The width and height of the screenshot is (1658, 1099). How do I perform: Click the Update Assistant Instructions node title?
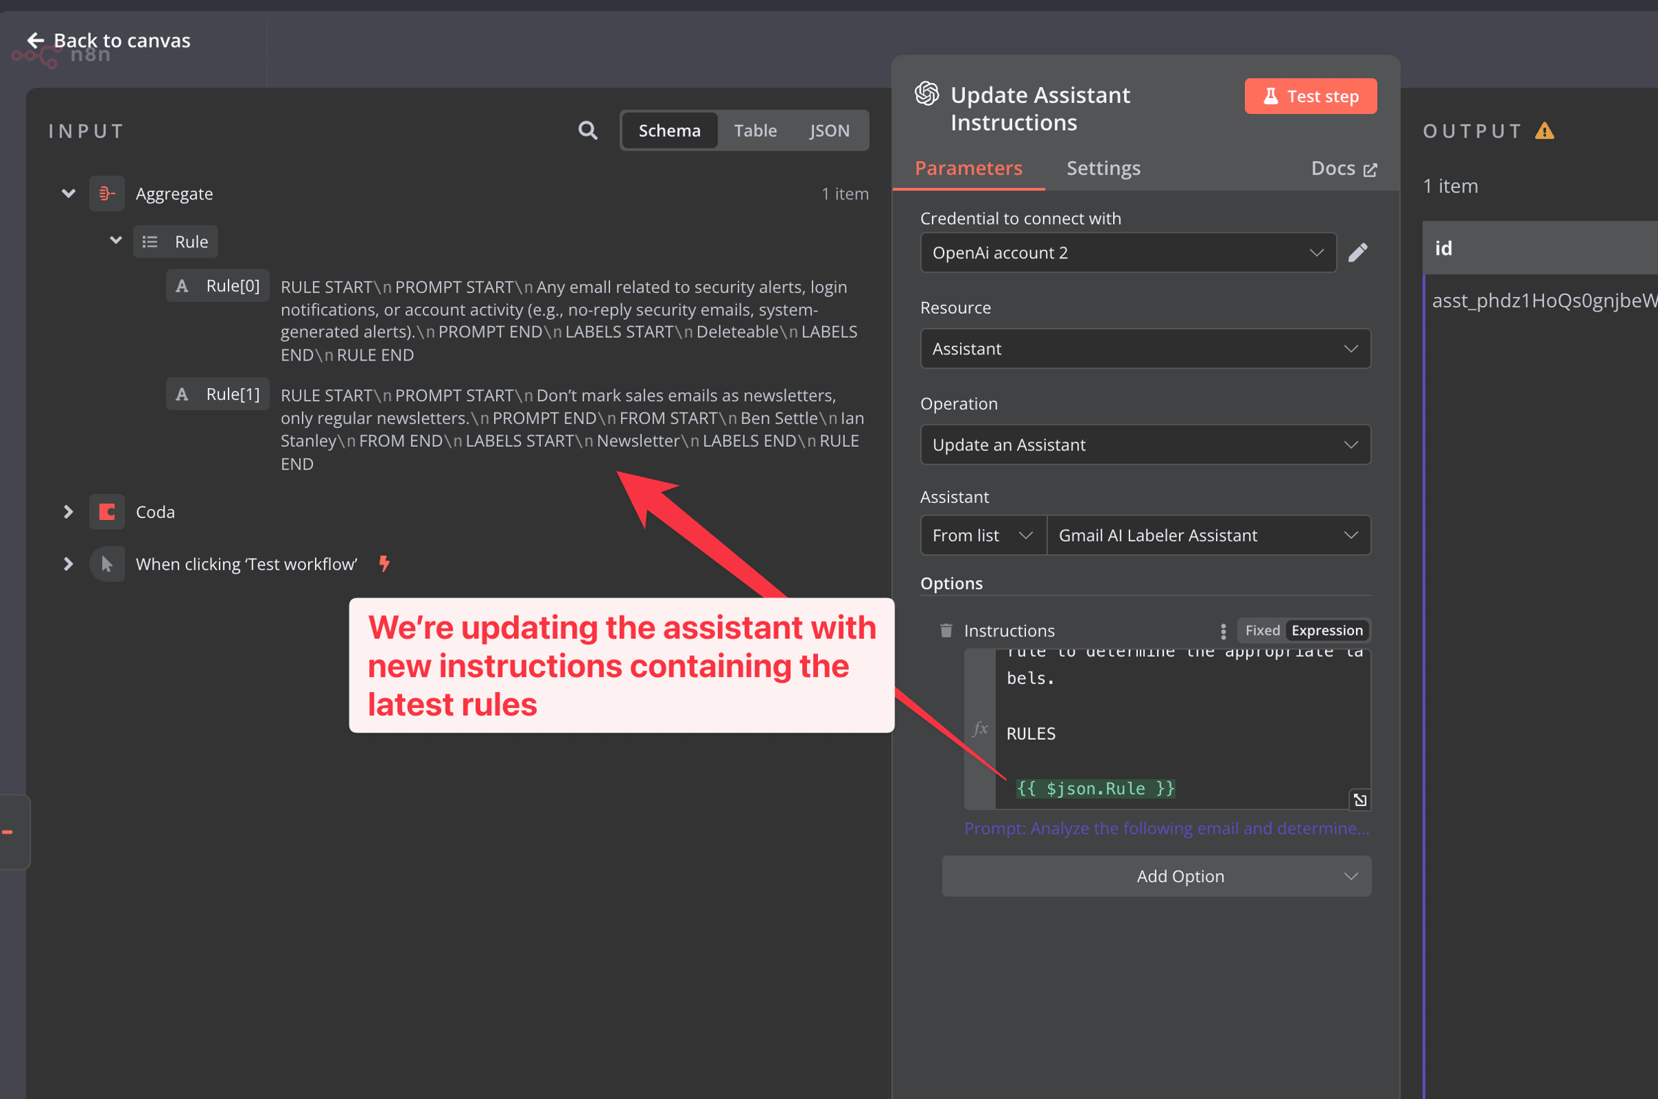click(x=1040, y=108)
